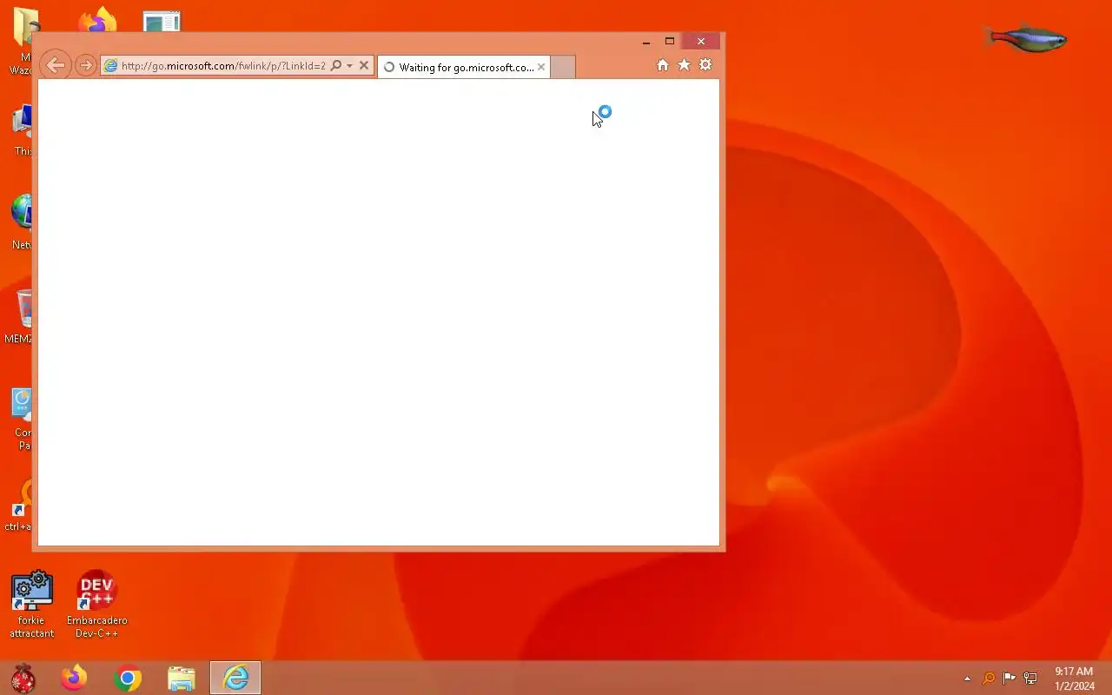Click the orange magnifier tray icon

coord(989,678)
